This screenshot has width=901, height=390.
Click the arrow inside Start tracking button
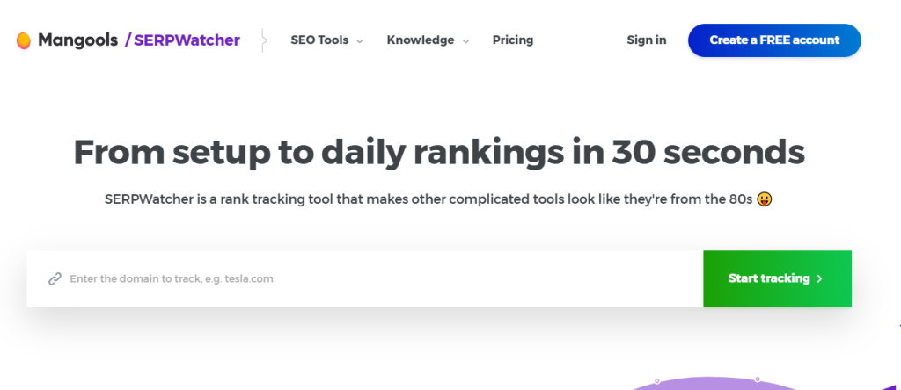coord(819,278)
